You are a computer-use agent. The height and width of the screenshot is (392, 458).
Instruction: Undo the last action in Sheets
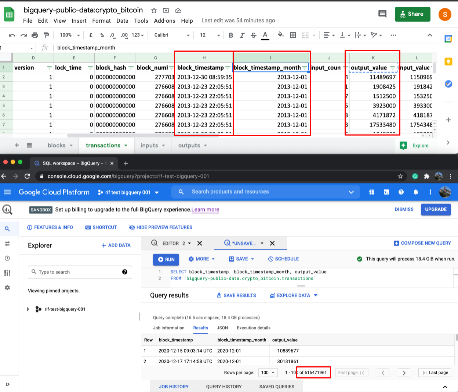(12, 35)
